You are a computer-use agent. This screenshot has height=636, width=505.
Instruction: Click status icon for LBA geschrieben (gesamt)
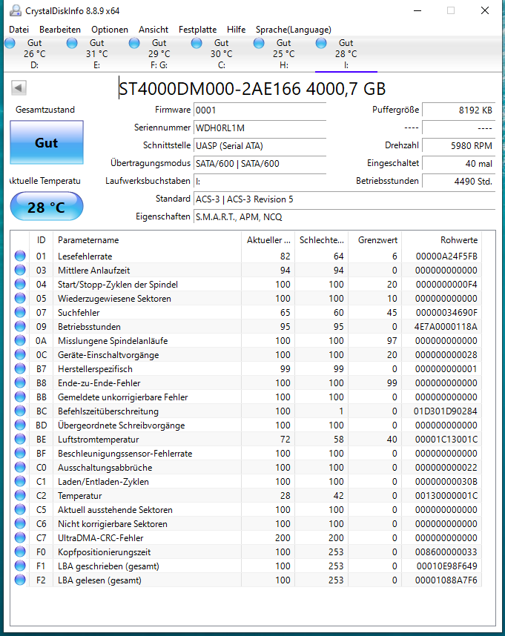point(20,566)
